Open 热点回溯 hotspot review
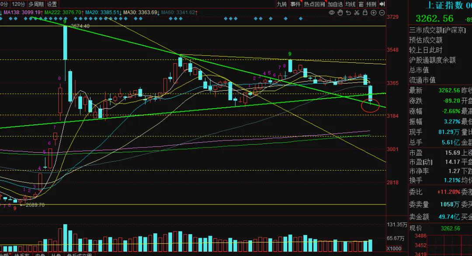 pos(314,4)
